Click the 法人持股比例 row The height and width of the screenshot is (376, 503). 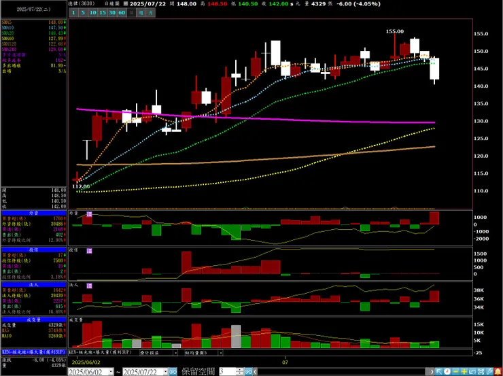click(x=34, y=311)
